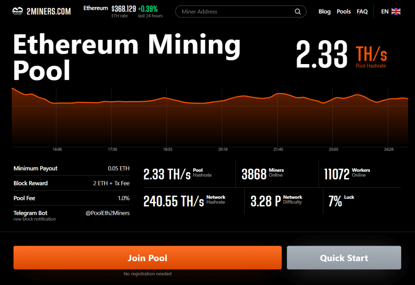Click the Miners Online counter
The height and width of the screenshot is (285, 415).
[267, 174]
